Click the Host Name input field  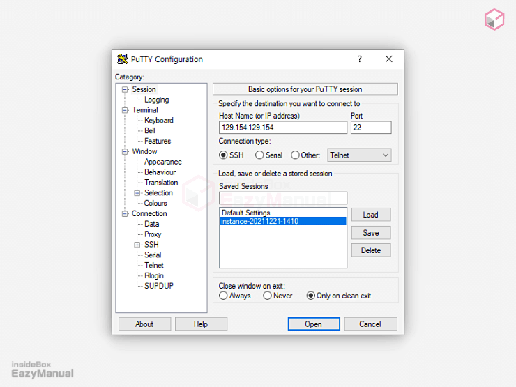[x=283, y=128]
